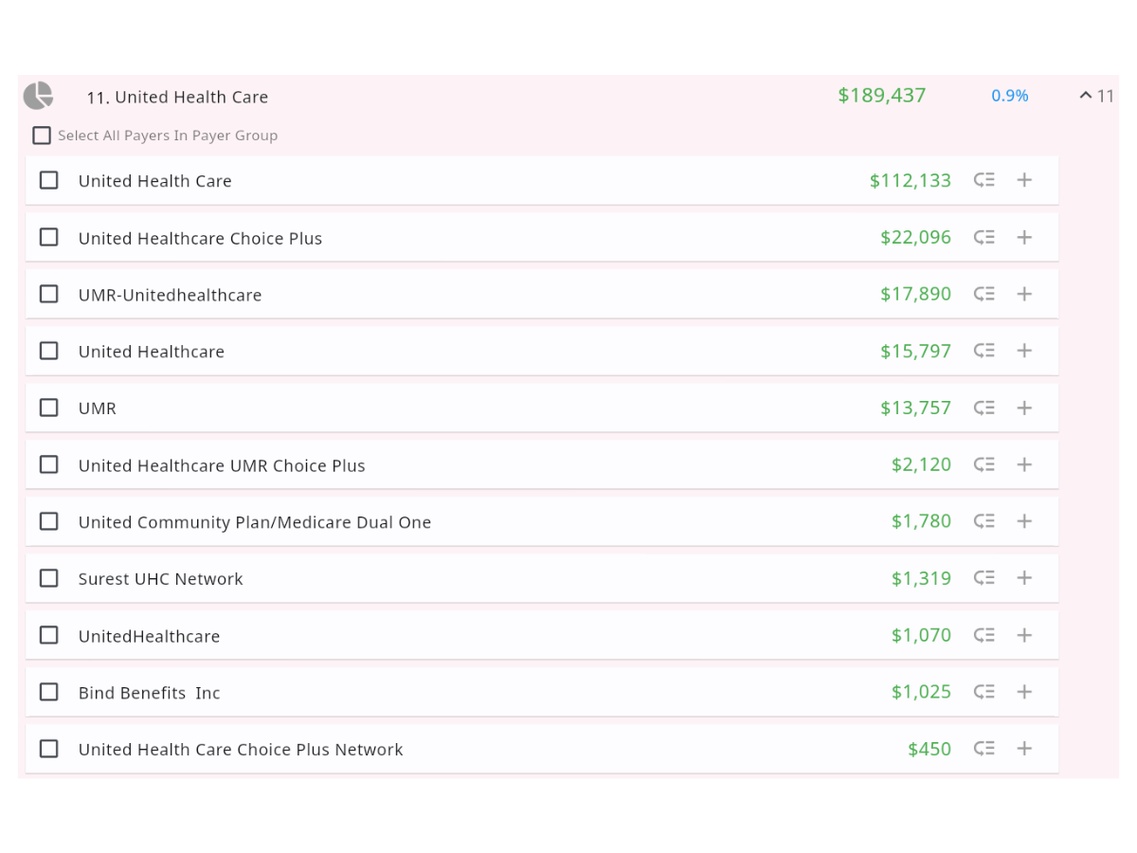The image size is (1137, 853).
Task: Click the list icon on the $112,133 row
Action: click(x=984, y=180)
